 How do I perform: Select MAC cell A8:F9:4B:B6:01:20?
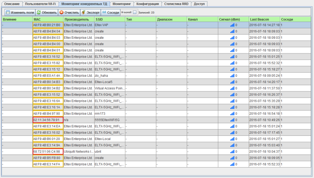click(x=48, y=139)
